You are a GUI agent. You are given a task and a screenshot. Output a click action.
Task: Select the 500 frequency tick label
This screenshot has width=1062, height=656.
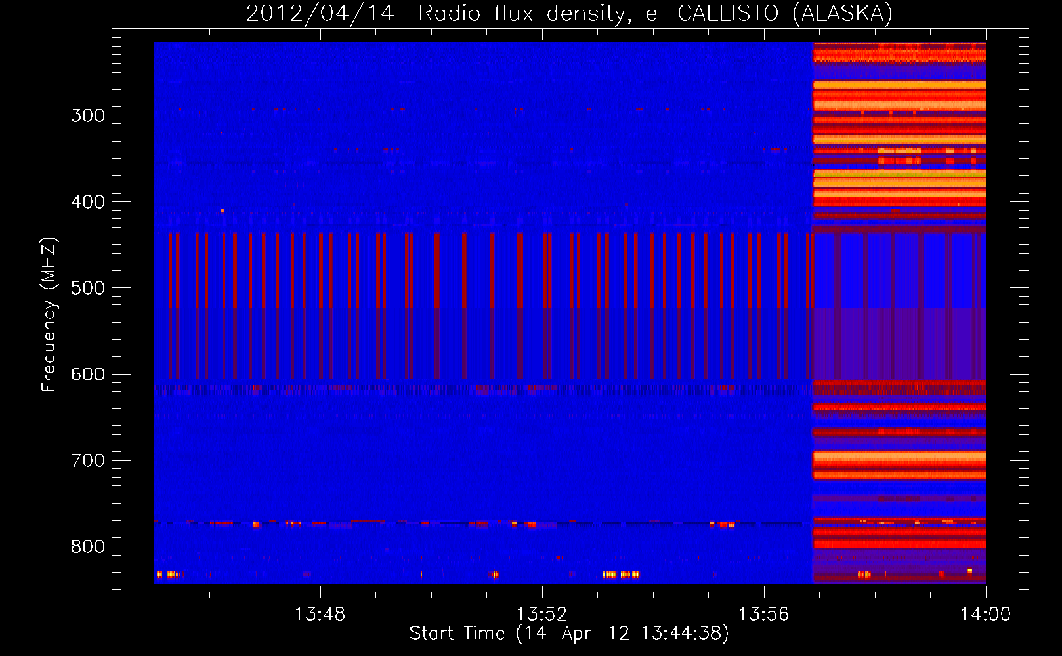click(x=88, y=288)
